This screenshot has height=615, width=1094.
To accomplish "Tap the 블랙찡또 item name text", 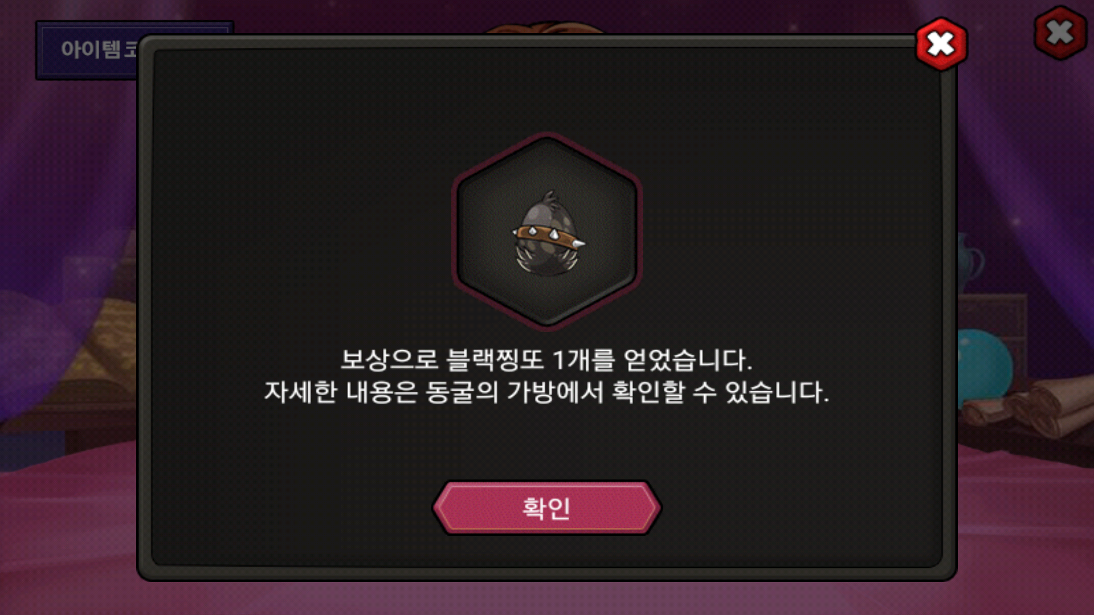I will pyautogui.click(x=495, y=359).
